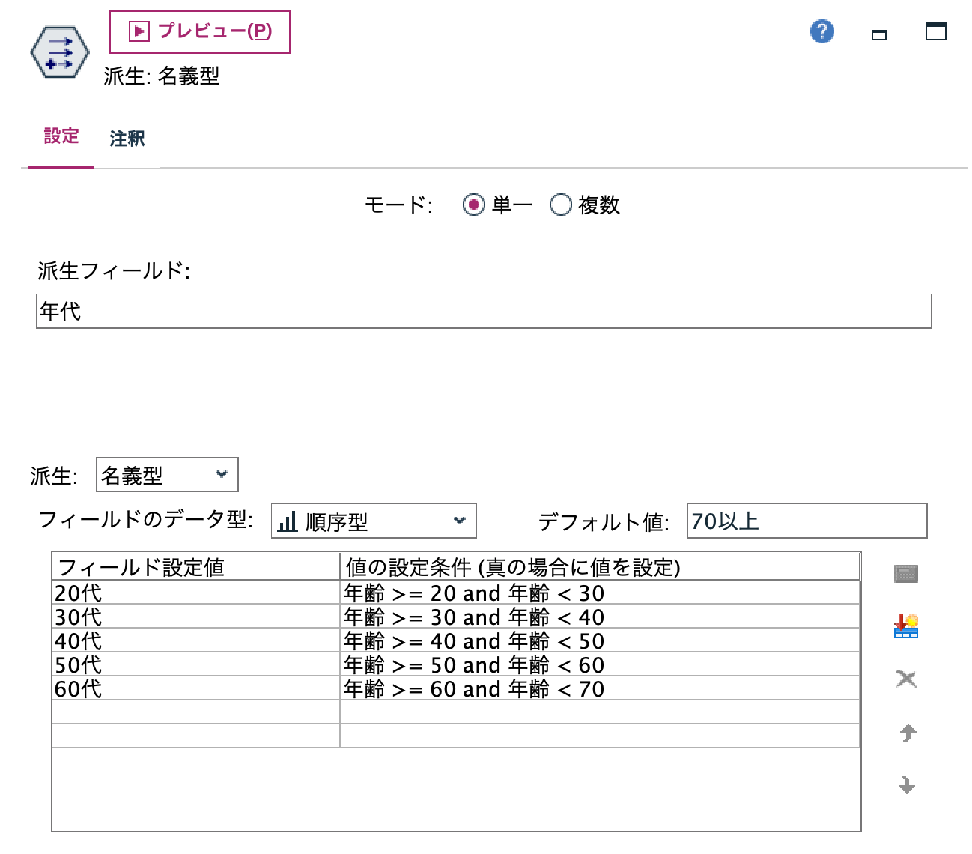Click the insert field values table icon
The height and width of the screenshot is (854, 972).
point(905,627)
